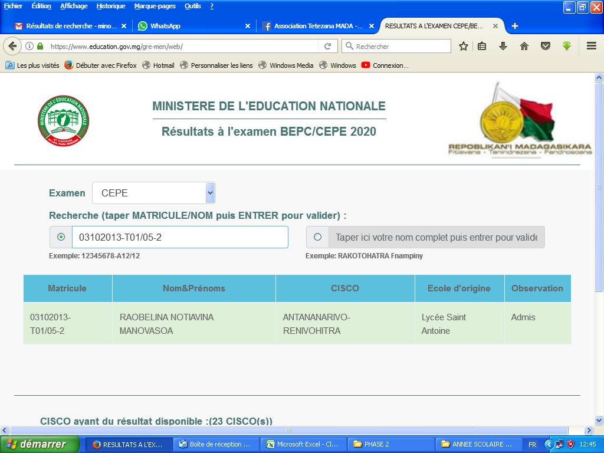Expand the Les plus visités bookmarks folder
The height and width of the screenshot is (453, 604).
(32, 65)
